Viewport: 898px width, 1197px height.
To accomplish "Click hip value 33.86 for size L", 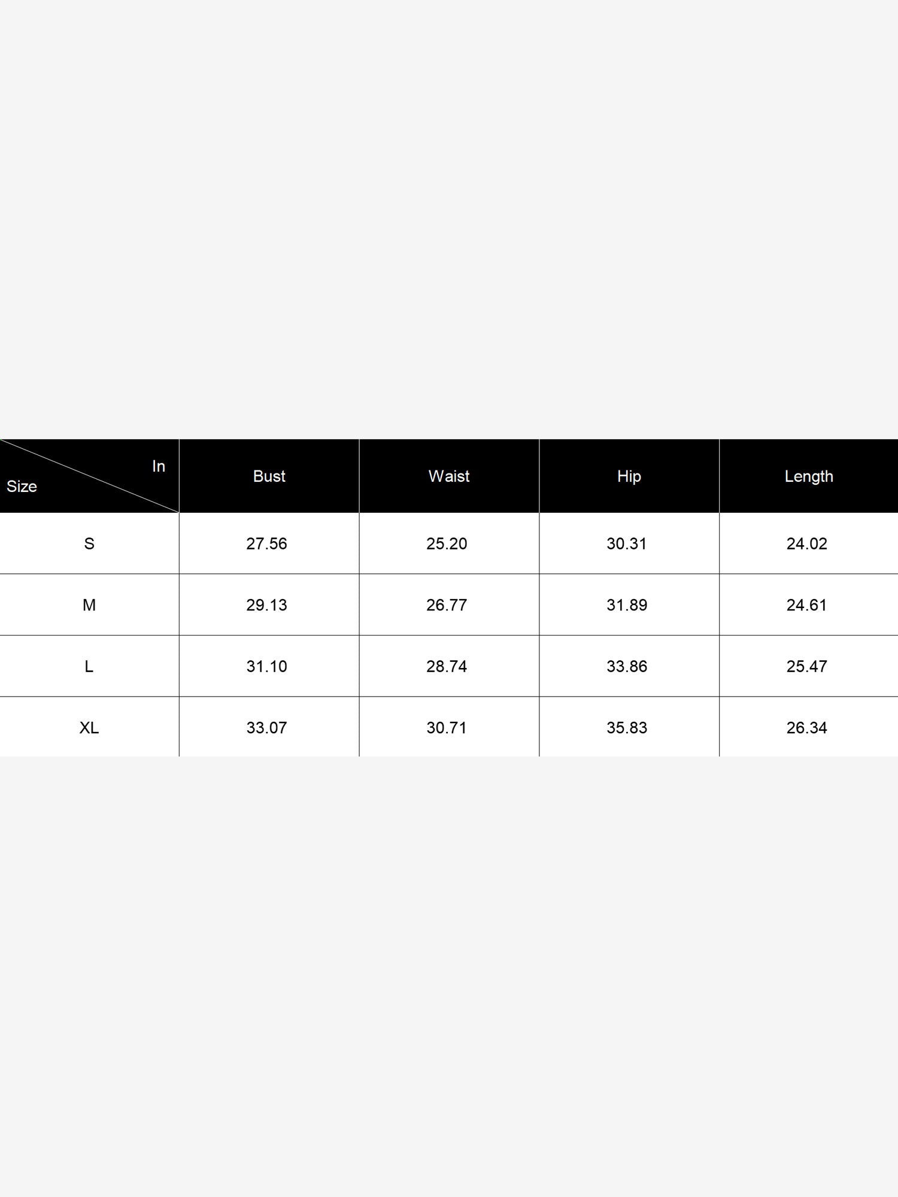I will click(x=627, y=666).
